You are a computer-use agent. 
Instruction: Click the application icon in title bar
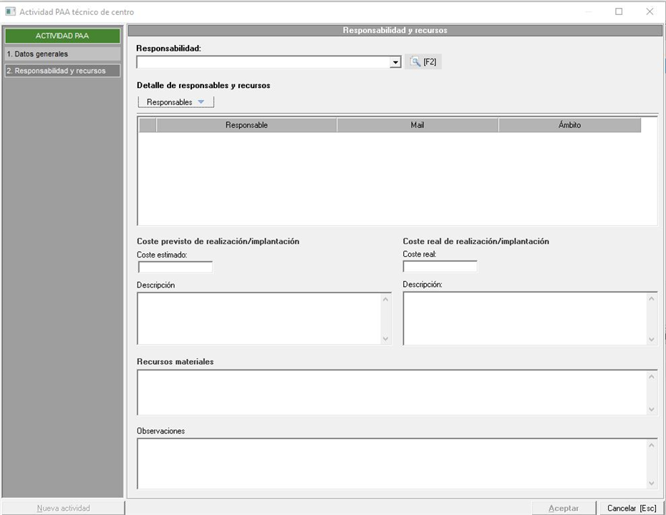[10, 11]
